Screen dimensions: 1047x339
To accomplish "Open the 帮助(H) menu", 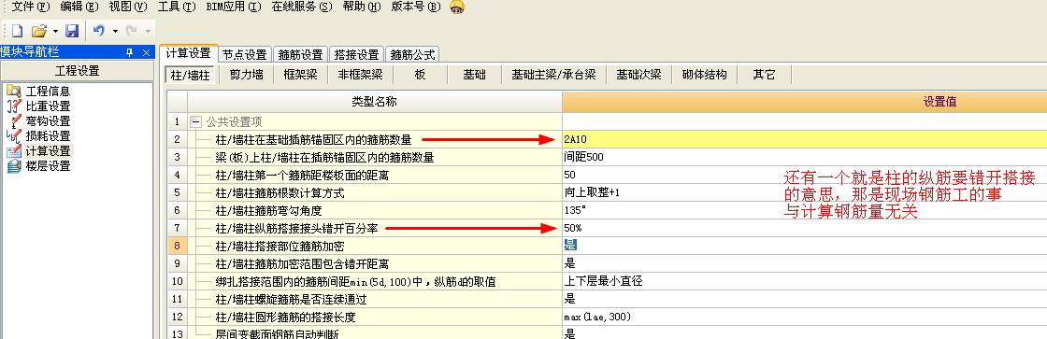I will pos(361,7).
